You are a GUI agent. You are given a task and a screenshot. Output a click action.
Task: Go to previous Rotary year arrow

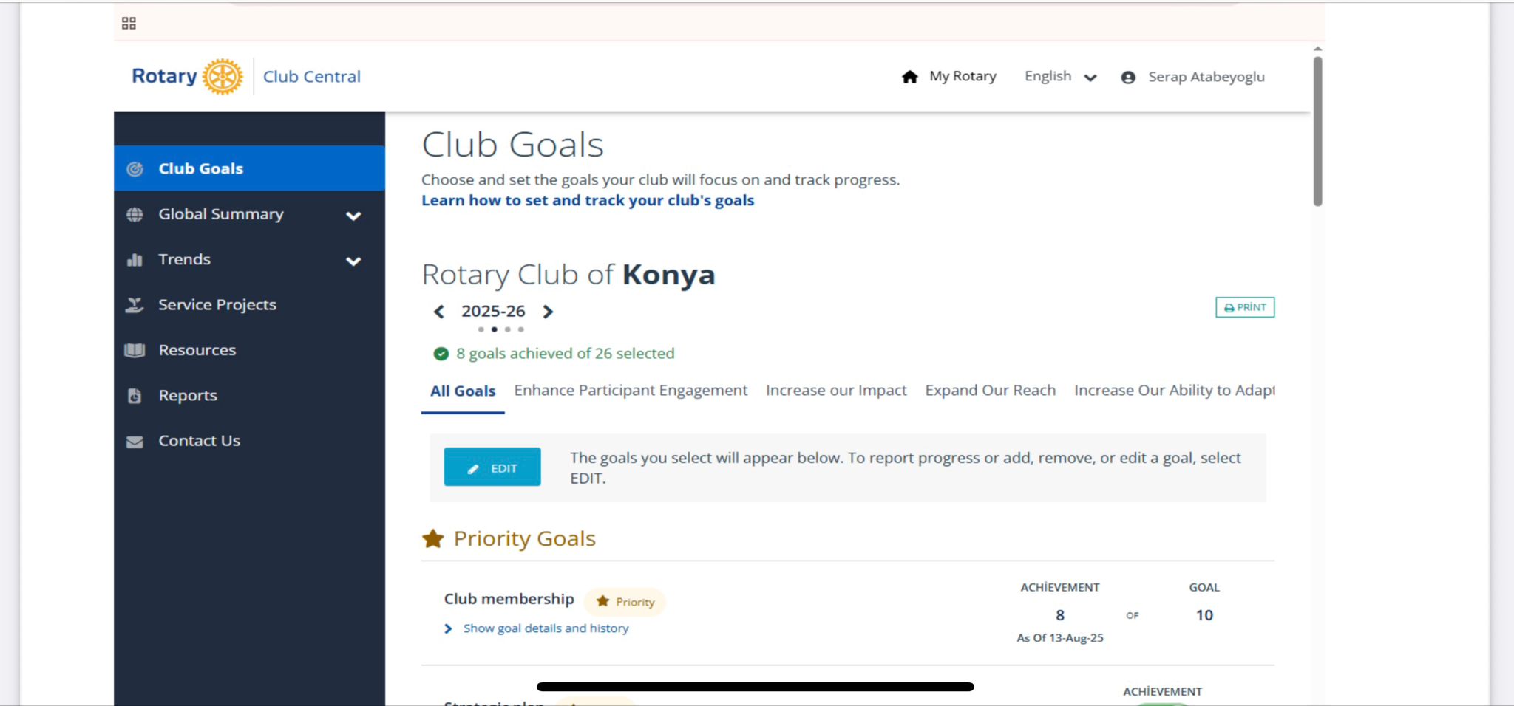[x=439, y=312]
